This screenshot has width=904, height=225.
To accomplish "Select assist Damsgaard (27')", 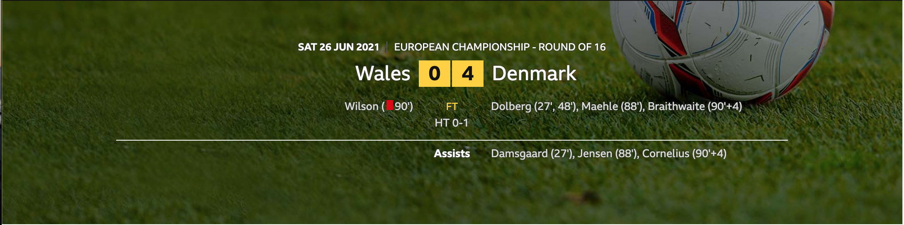I will [533, 153].
